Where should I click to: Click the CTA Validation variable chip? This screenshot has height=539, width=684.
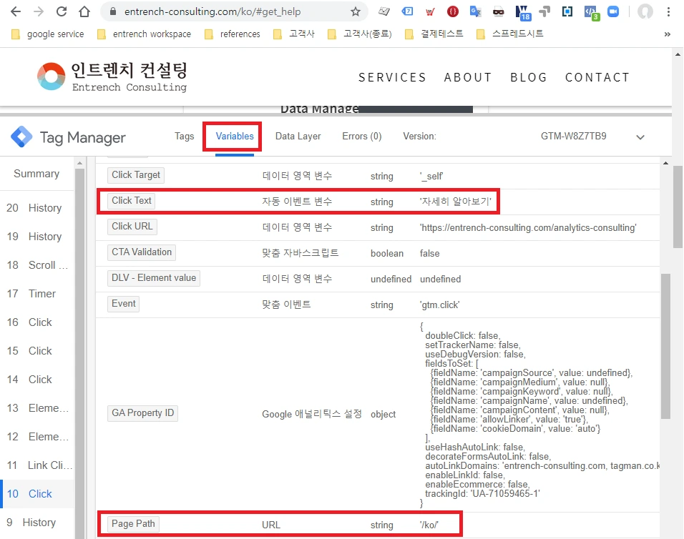pos(142,252)
